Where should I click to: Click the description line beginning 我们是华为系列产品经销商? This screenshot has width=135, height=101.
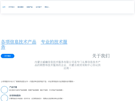pyautogui.click(x=36, y=90)
